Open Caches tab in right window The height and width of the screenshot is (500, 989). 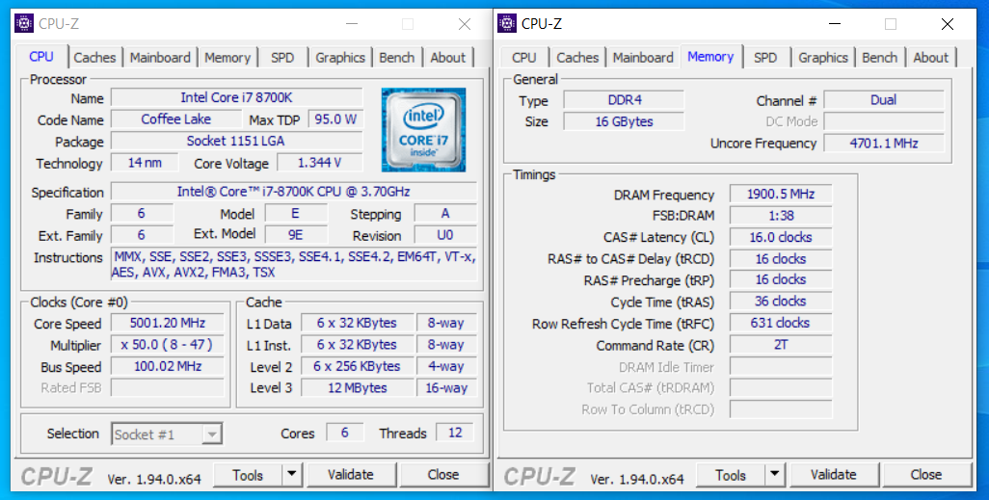click(577, 58)
